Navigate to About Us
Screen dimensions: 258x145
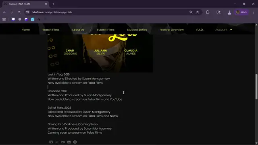tap(78, 29)
